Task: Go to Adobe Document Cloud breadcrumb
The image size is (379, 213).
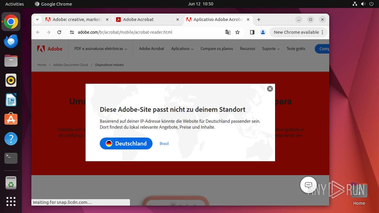Action: pos(71,65)
